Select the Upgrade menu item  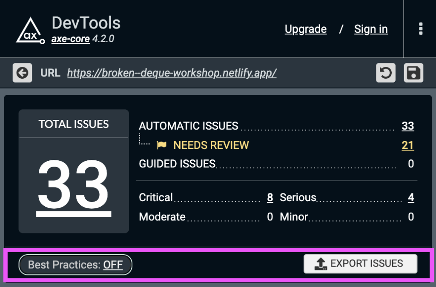(x=305, y=29)
